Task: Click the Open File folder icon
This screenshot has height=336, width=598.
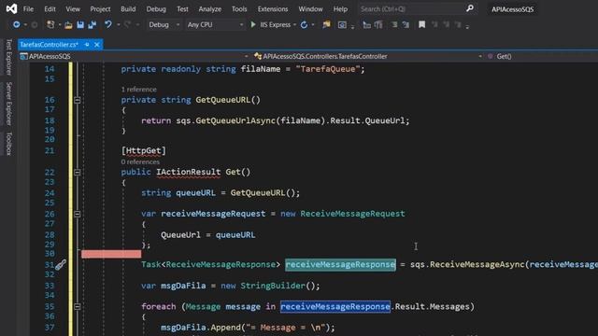Action: 68,25
